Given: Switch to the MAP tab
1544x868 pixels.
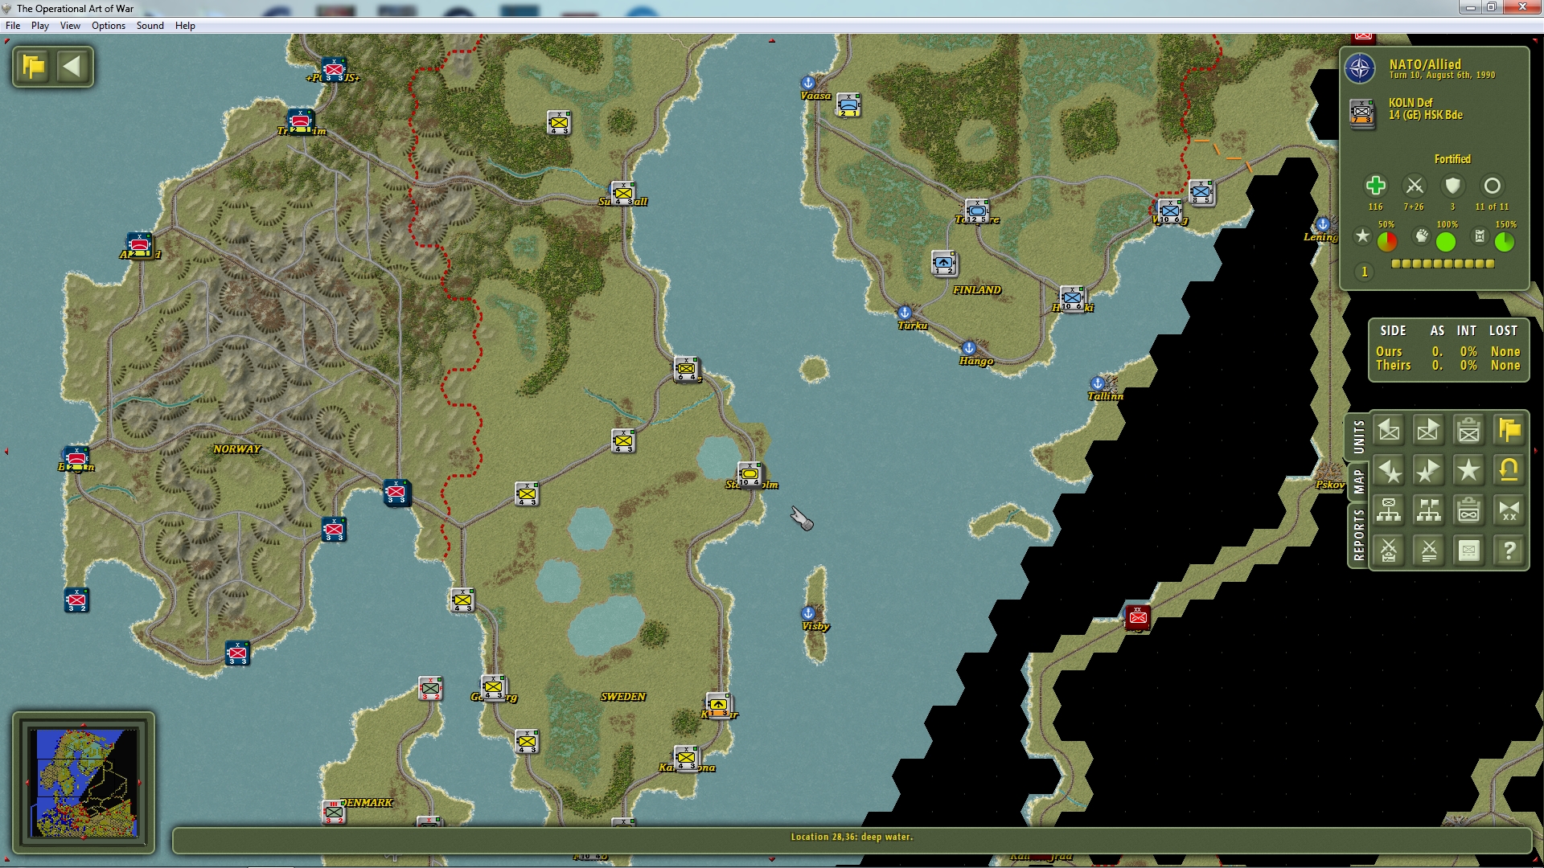Looking at the screenshot, I should point(1358,481).
